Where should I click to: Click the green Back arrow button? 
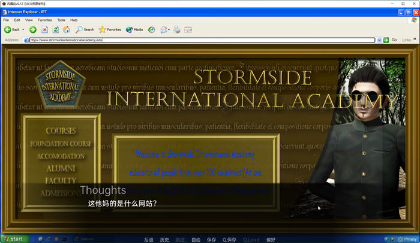[x=8, y=29]
